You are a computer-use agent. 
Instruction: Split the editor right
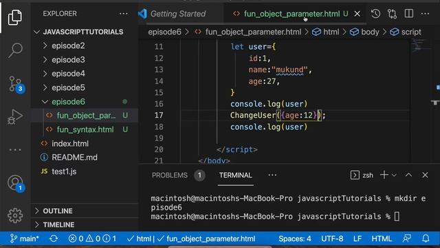409,14
